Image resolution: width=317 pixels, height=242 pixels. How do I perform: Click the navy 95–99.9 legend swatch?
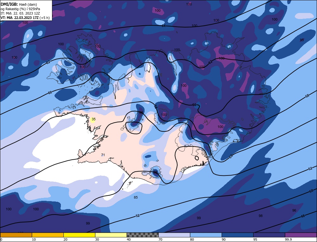click(x=269, y=235)
